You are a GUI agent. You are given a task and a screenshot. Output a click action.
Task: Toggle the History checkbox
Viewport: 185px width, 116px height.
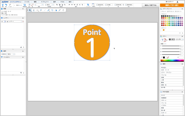point(175,11)
